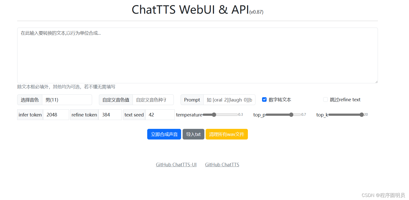
Task: Click the 选择音色 label
Action: coord(30,100)
